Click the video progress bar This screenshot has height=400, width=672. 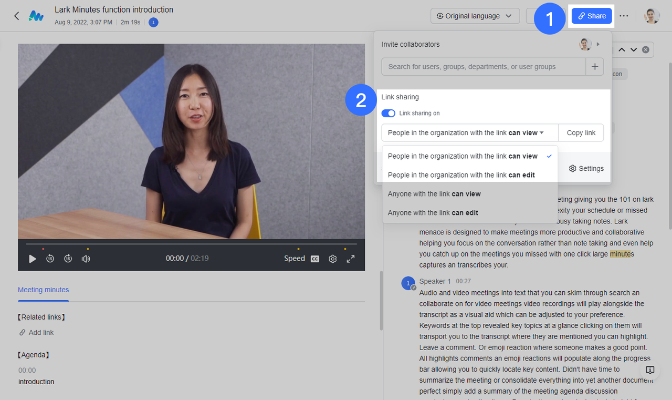point(192,244)
